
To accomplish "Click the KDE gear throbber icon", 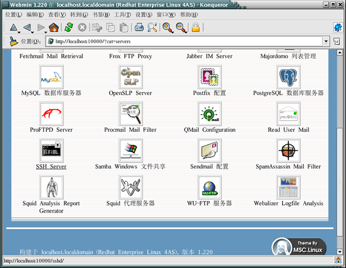I will 337,27.
